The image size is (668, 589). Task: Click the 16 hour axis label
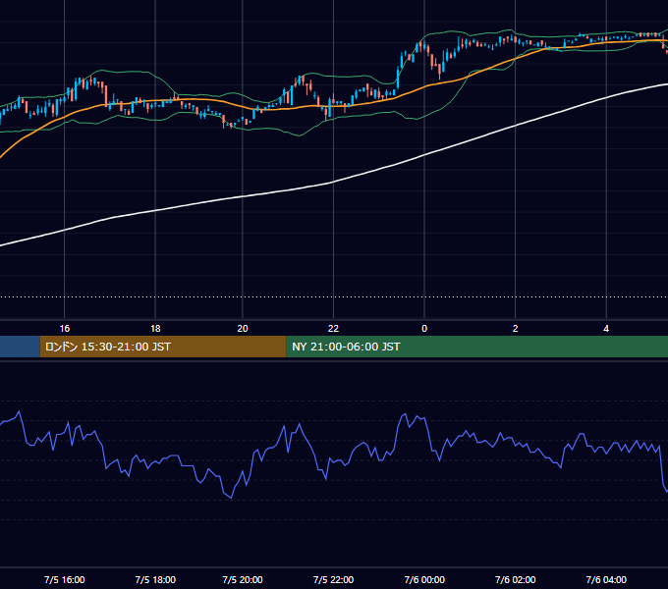click(x=64, y=329)
